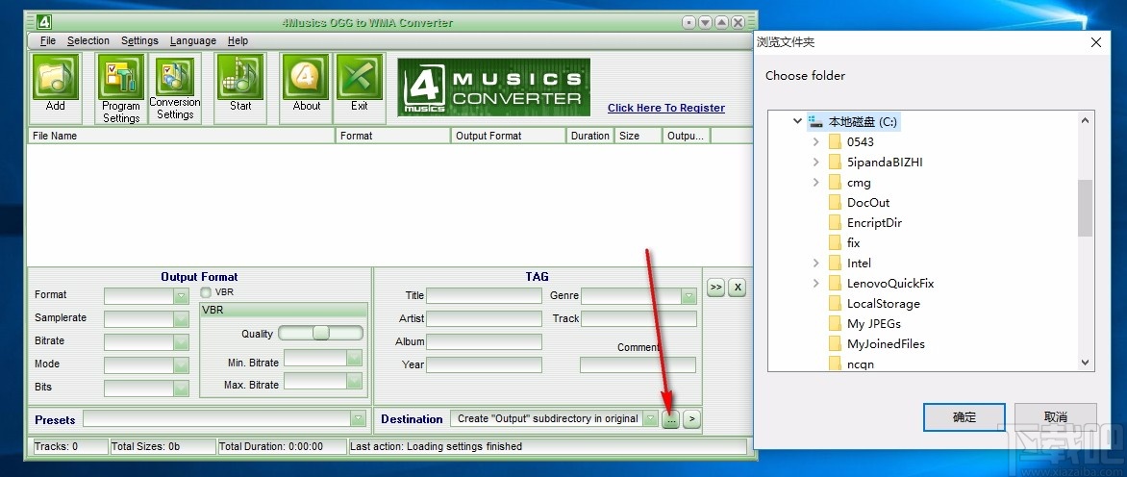Expand the LenovoQuickFix folder node
The image size is (1127, 477).
pyautogui.click(x=815, y=283)
